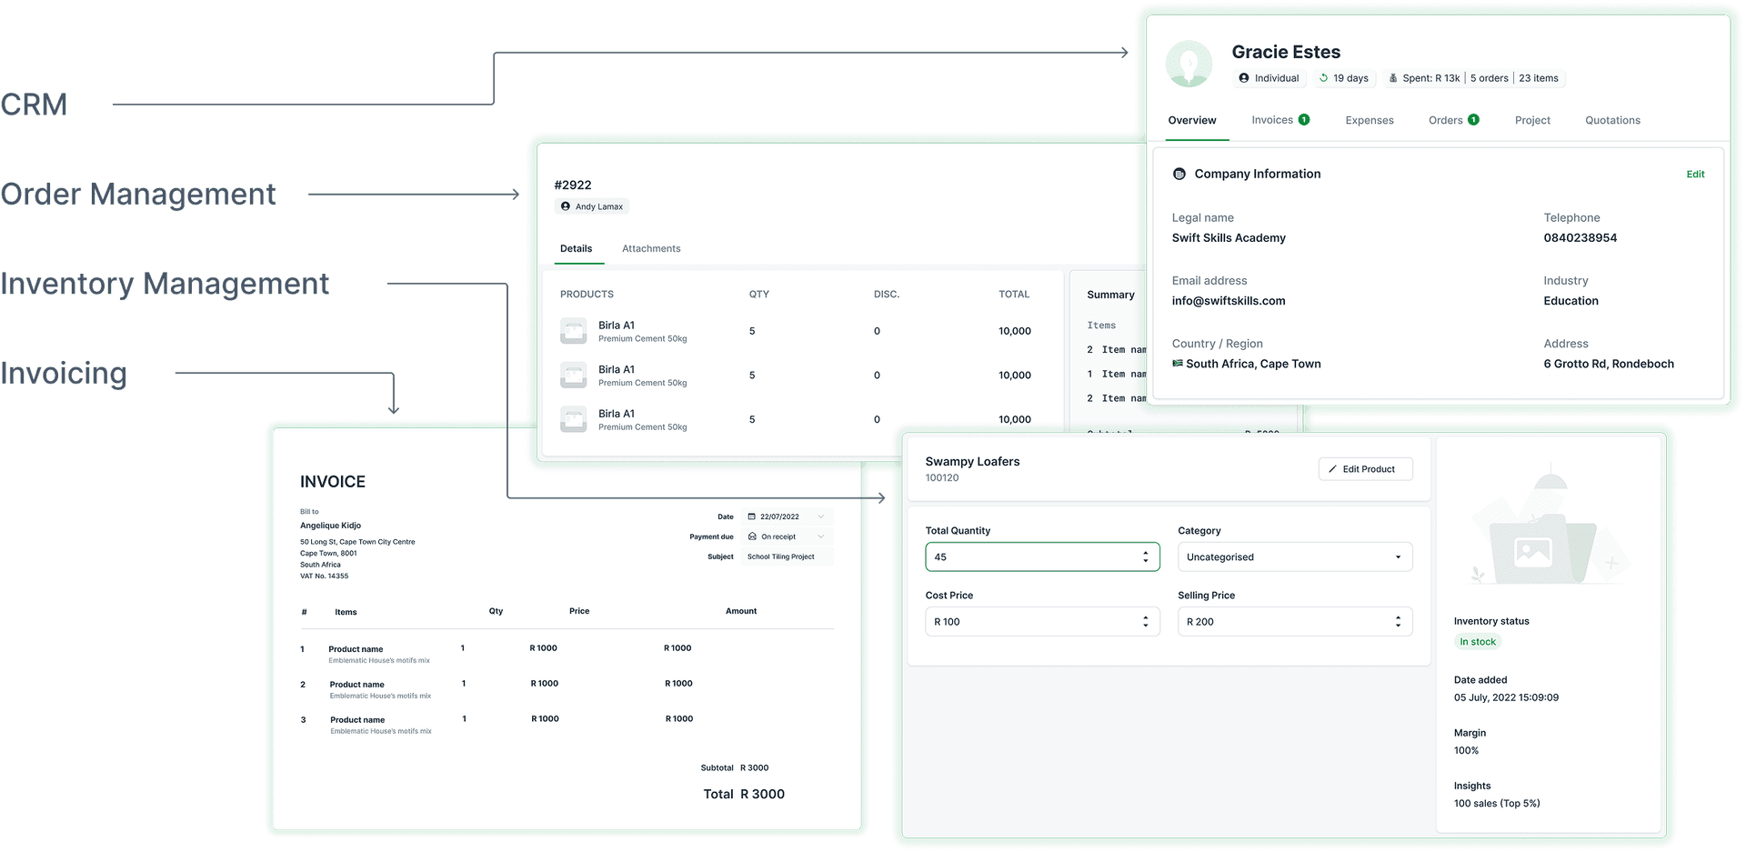Image resolution: width=1746 pixels, height=852 pixels.
Task: Increase Total Quantity using the stepper arrow
Action: (x=1145, y=552)
